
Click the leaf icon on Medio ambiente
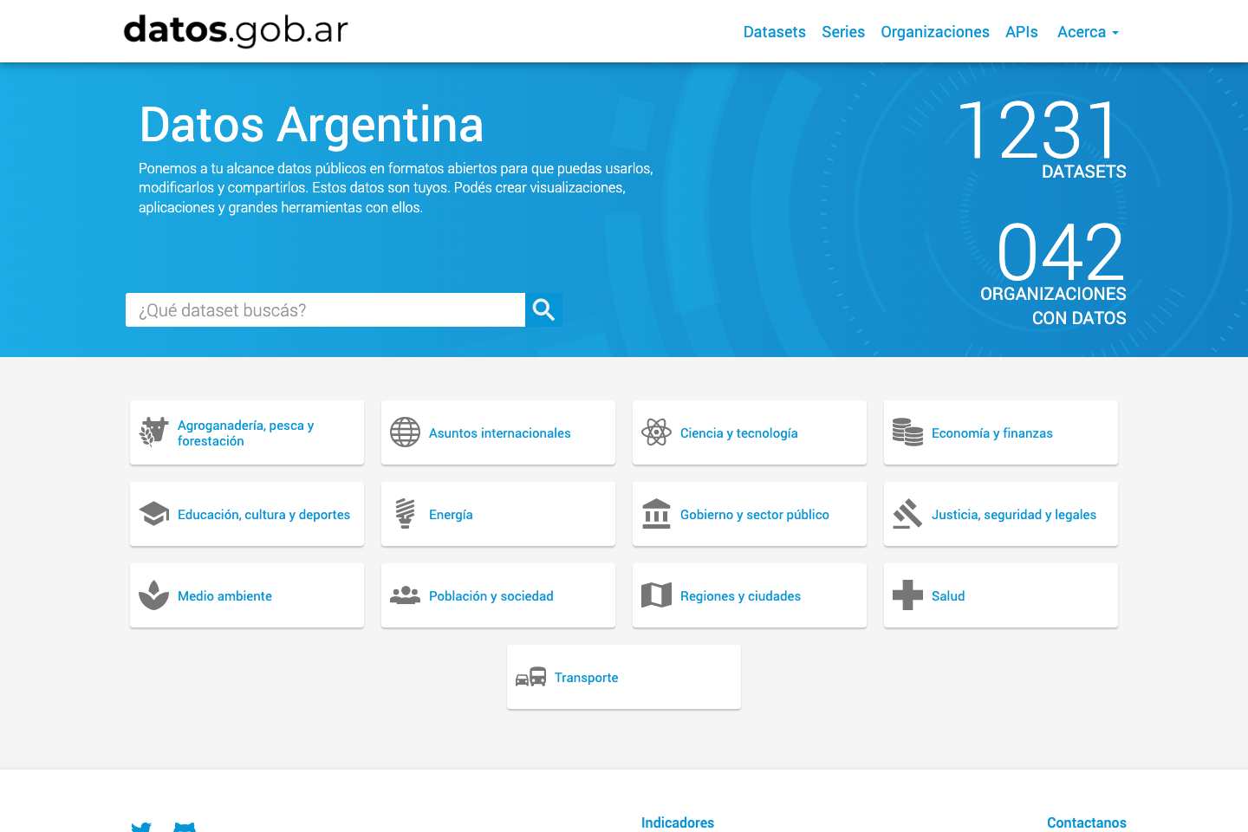(153, 595)
